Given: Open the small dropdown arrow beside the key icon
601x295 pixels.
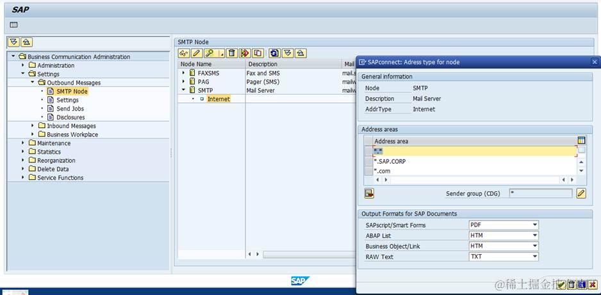Looking at the screenshot, I should (x=222, y=55).
